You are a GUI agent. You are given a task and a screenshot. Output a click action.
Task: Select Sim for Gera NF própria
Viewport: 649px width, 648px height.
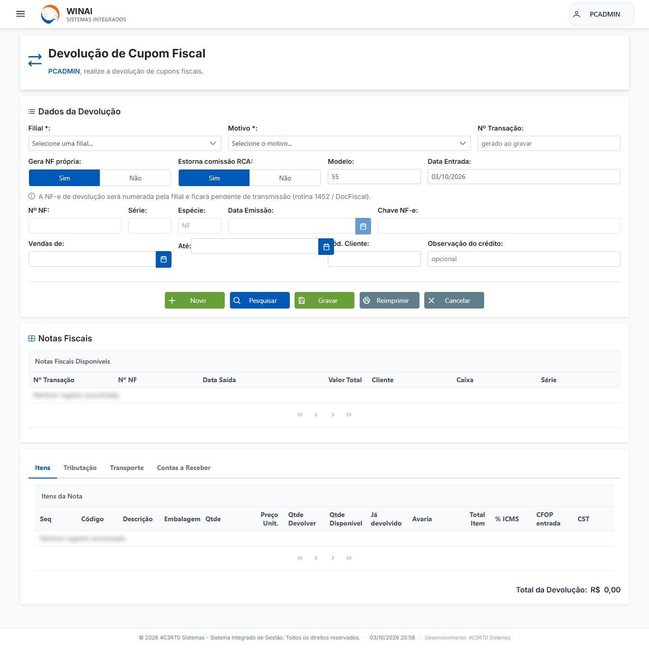click(64, 178)
